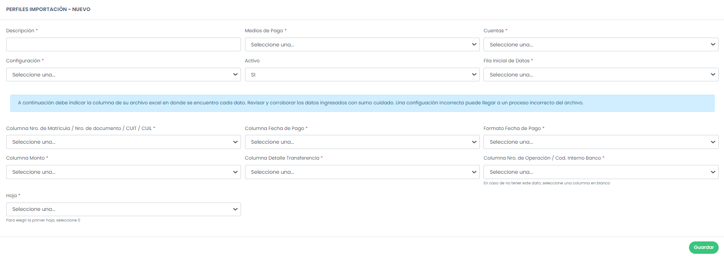Viewport: 724px width, 256px height.
Task: Open the Columna Monto dropdown
Action: click(x=123, y=172)
